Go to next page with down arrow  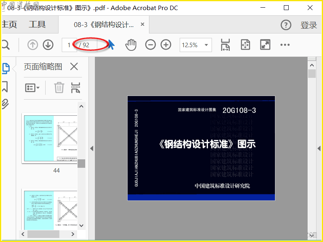tap(48, 45)
